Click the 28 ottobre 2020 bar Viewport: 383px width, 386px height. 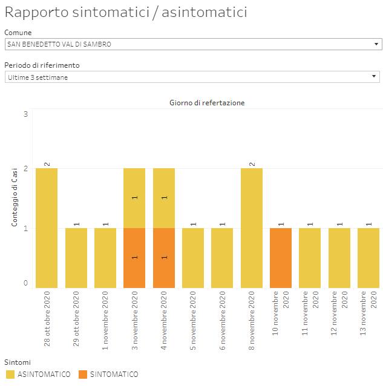tap(47, 227)
